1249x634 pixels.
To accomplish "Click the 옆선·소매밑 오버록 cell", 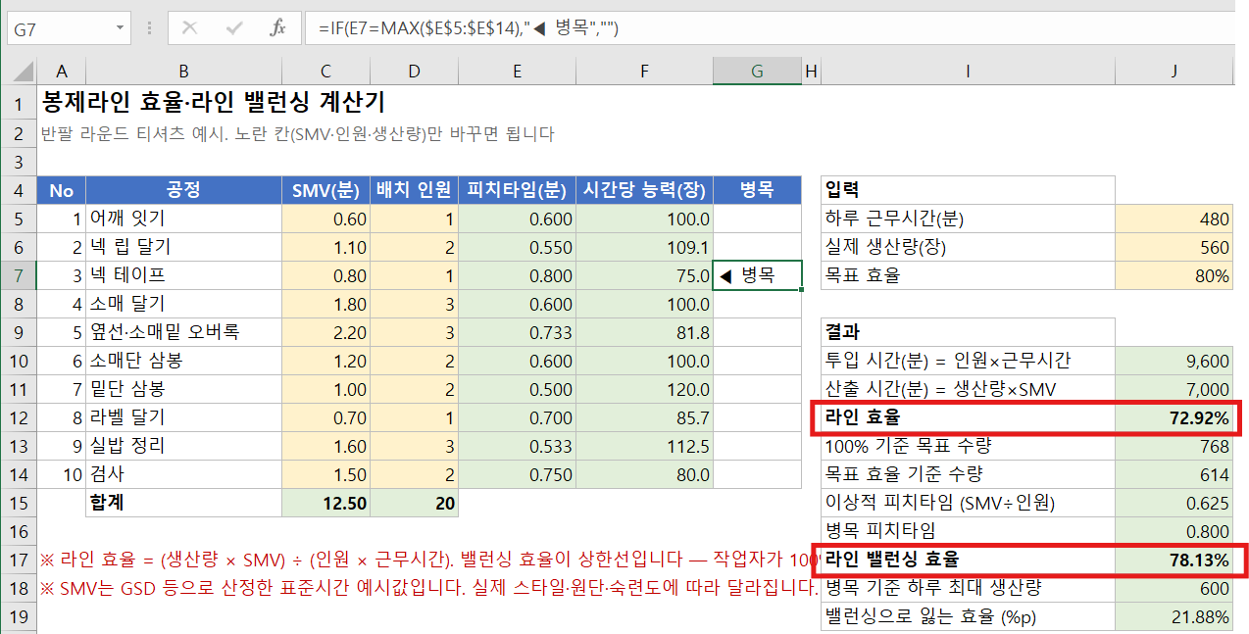I will [x=184, y=332].
